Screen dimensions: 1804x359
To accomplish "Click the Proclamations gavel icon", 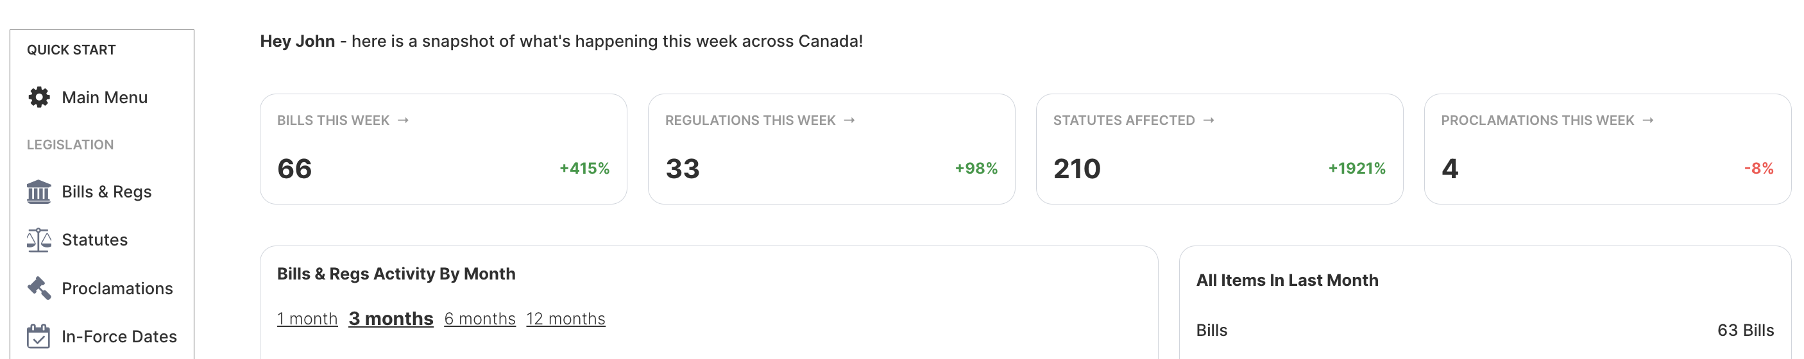I will (x=38, y=288).
